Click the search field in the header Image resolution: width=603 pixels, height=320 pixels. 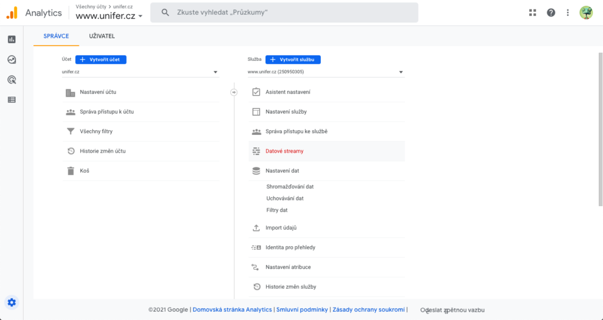(x=284, y=12)
